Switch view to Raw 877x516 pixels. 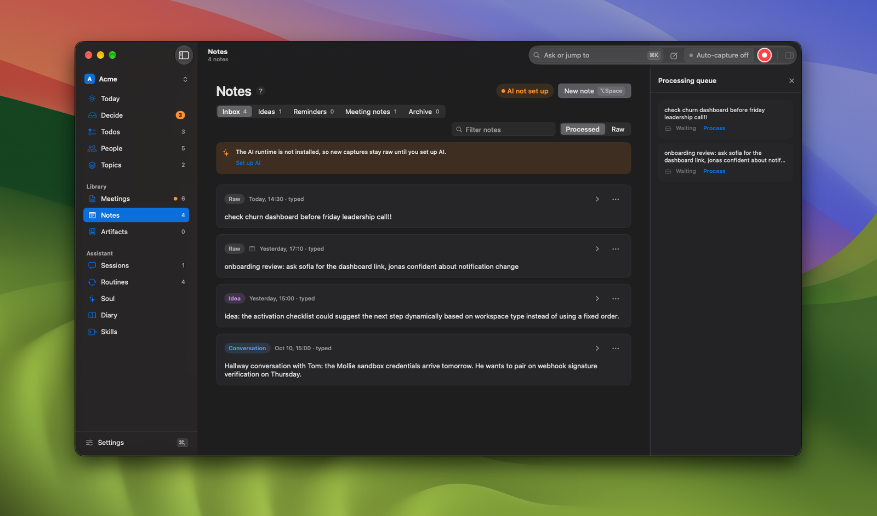618,130
